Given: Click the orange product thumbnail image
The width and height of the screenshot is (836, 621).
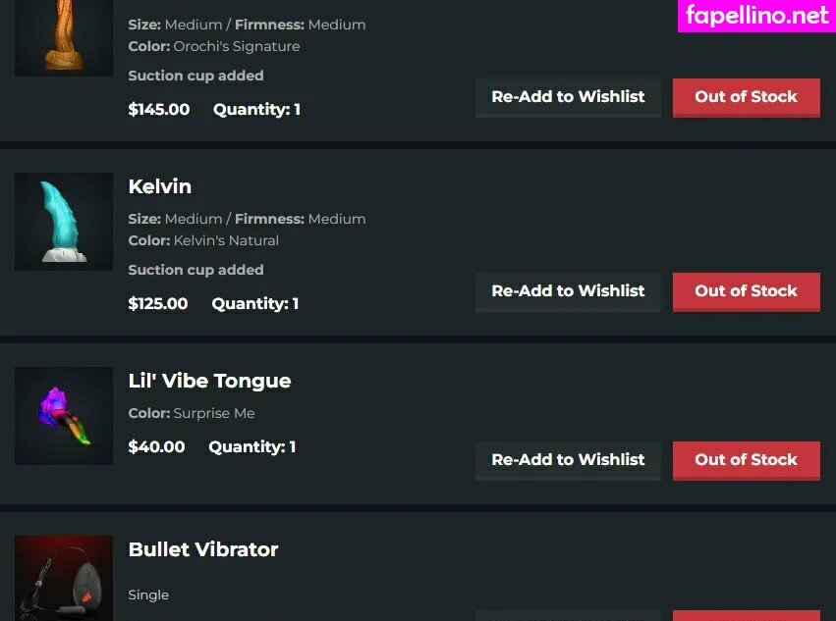Looking at the screenshot, I should pos(64,37).
